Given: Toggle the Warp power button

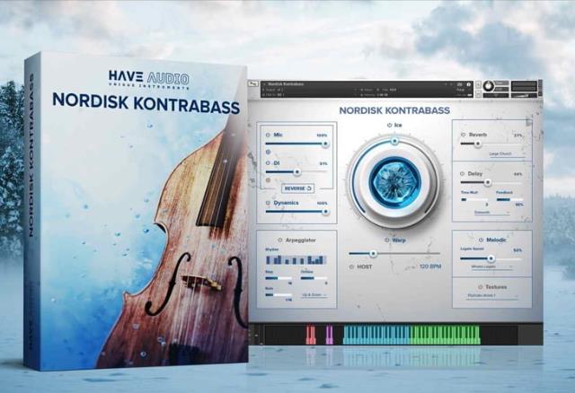Looking at the screenshot, I should (x=387, y=240).
